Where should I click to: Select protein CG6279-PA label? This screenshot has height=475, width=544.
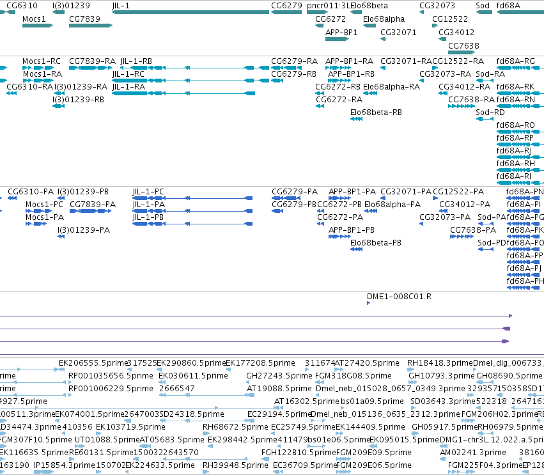pos(295,192)
